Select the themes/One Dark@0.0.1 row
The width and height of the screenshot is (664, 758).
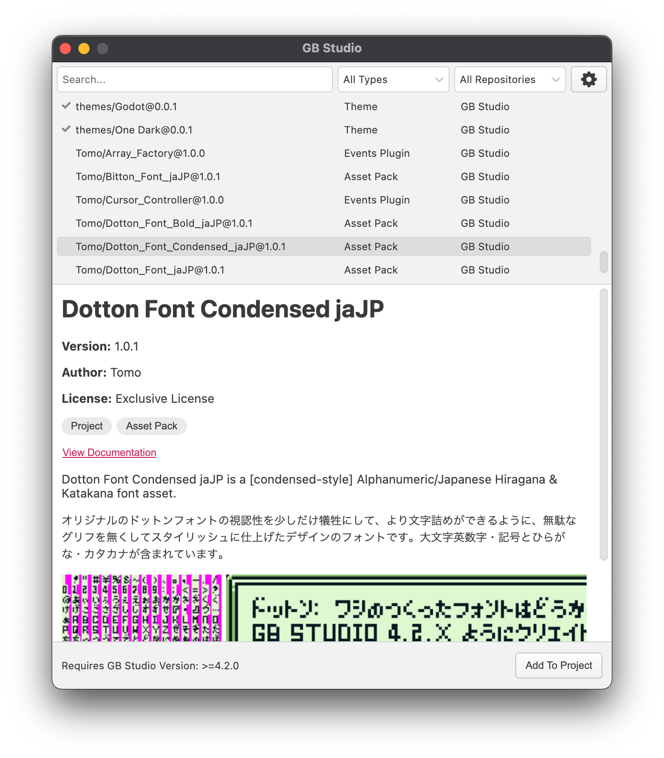[324, 130]
